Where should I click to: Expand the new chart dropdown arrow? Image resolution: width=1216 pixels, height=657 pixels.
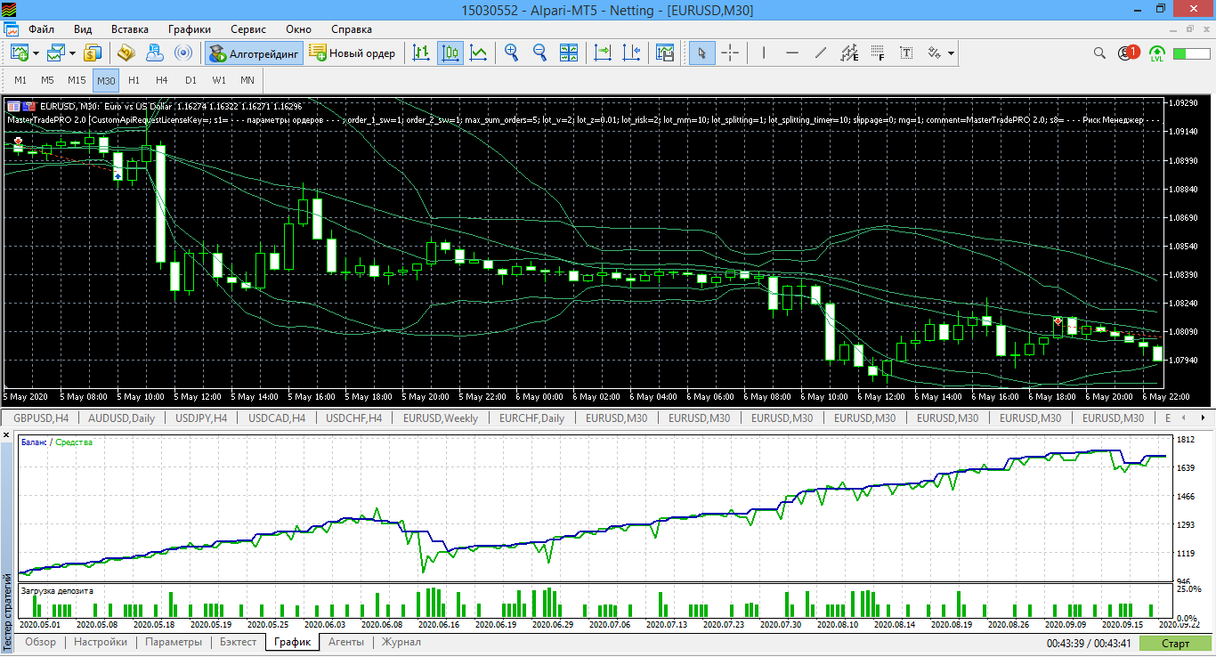pyautogui.click(x=36, y=53)
